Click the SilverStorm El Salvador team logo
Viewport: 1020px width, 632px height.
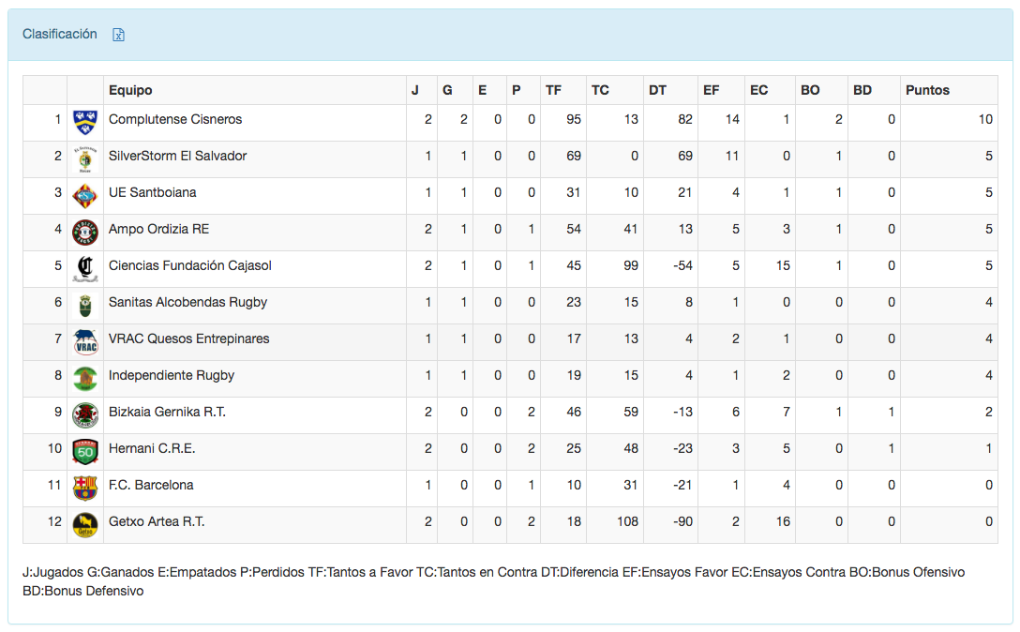pyautogui.click(x=85, y=158)
